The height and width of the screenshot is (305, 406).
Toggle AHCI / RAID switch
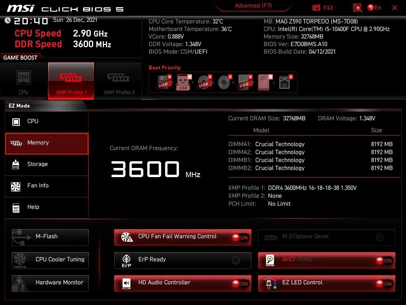click(x=384, y=261)
